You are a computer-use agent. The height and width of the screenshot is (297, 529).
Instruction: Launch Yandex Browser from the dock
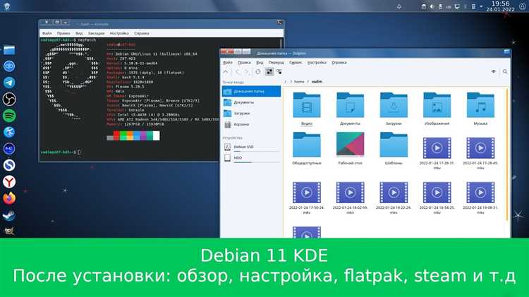(9, 181)
